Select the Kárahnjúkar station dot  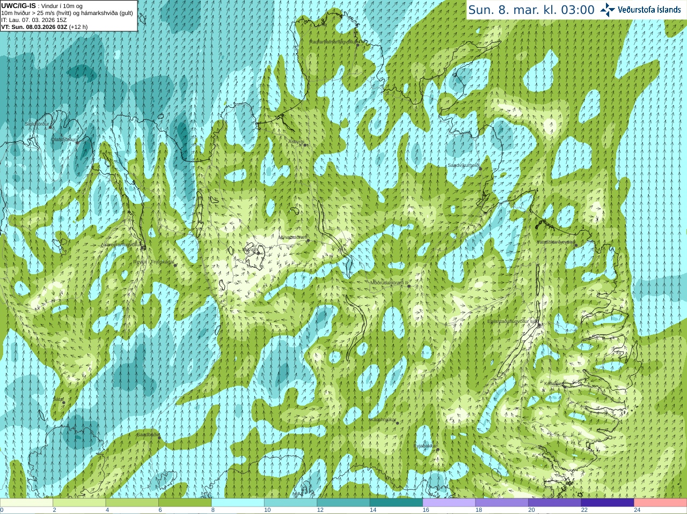pyautogui.click(x=397, y=423)
